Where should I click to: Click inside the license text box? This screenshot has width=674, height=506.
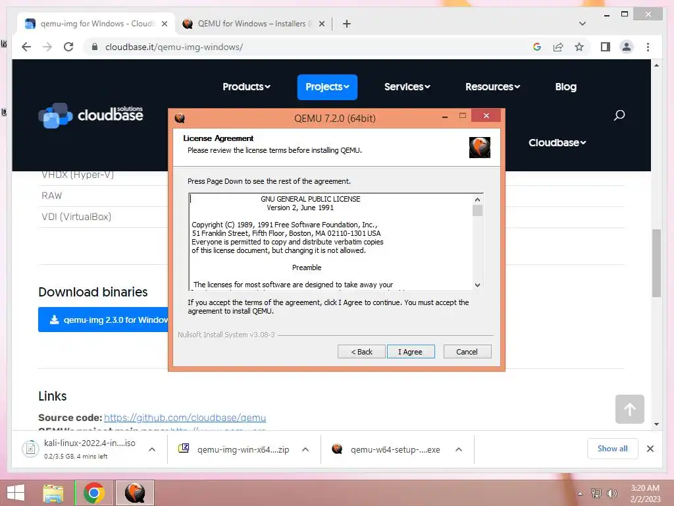point(331,242)
